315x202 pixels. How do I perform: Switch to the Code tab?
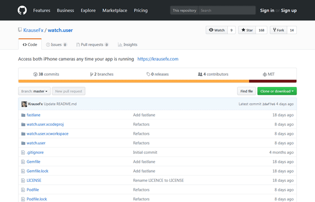(30, 44)
